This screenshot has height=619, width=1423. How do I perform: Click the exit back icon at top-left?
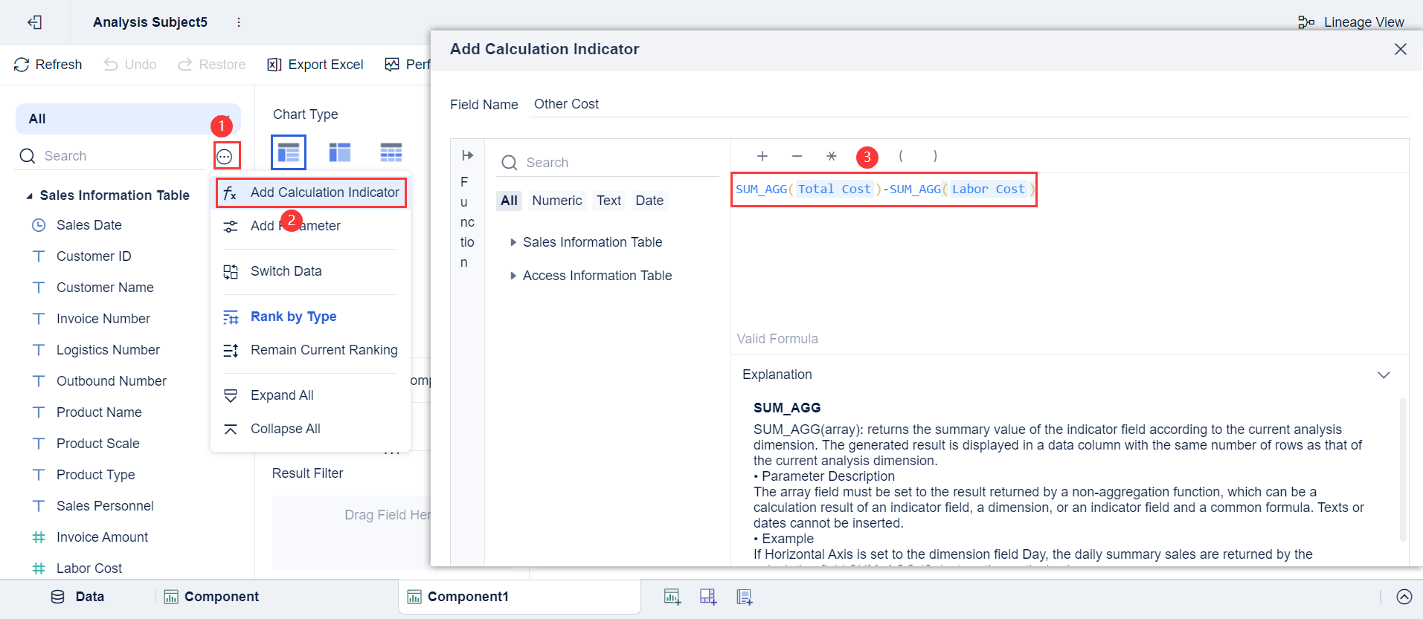point(34,22)
